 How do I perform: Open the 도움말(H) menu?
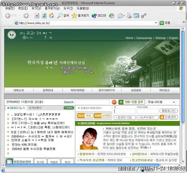83,8
